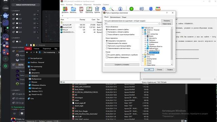Viewport: 217px width, 122px height.
Task: Open the blue creature server icon in Discord
Action: (5, 16)
